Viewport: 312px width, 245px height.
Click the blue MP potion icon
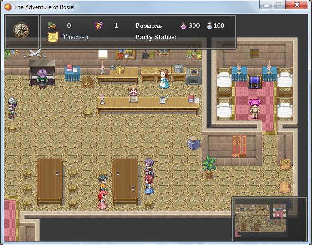pyautogui.click(x=209, y=26)
